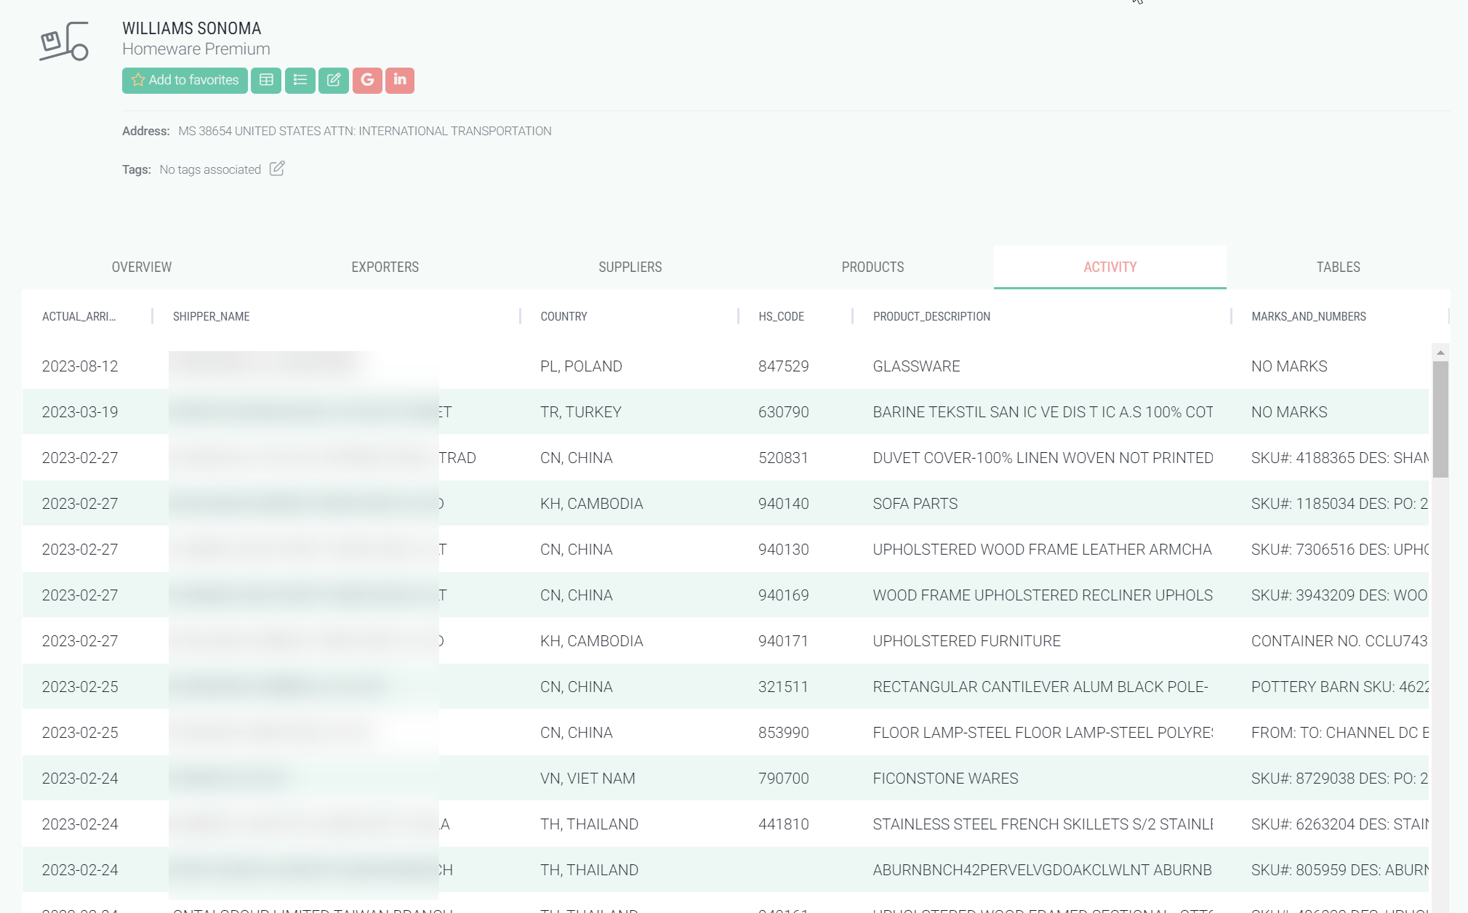The width and height of the screenshot is (1468, 913).
Task: Click UPHOLSTERED WOOD FRAME LEATHER ARMCHA cell
Action: coord(1043,550)
